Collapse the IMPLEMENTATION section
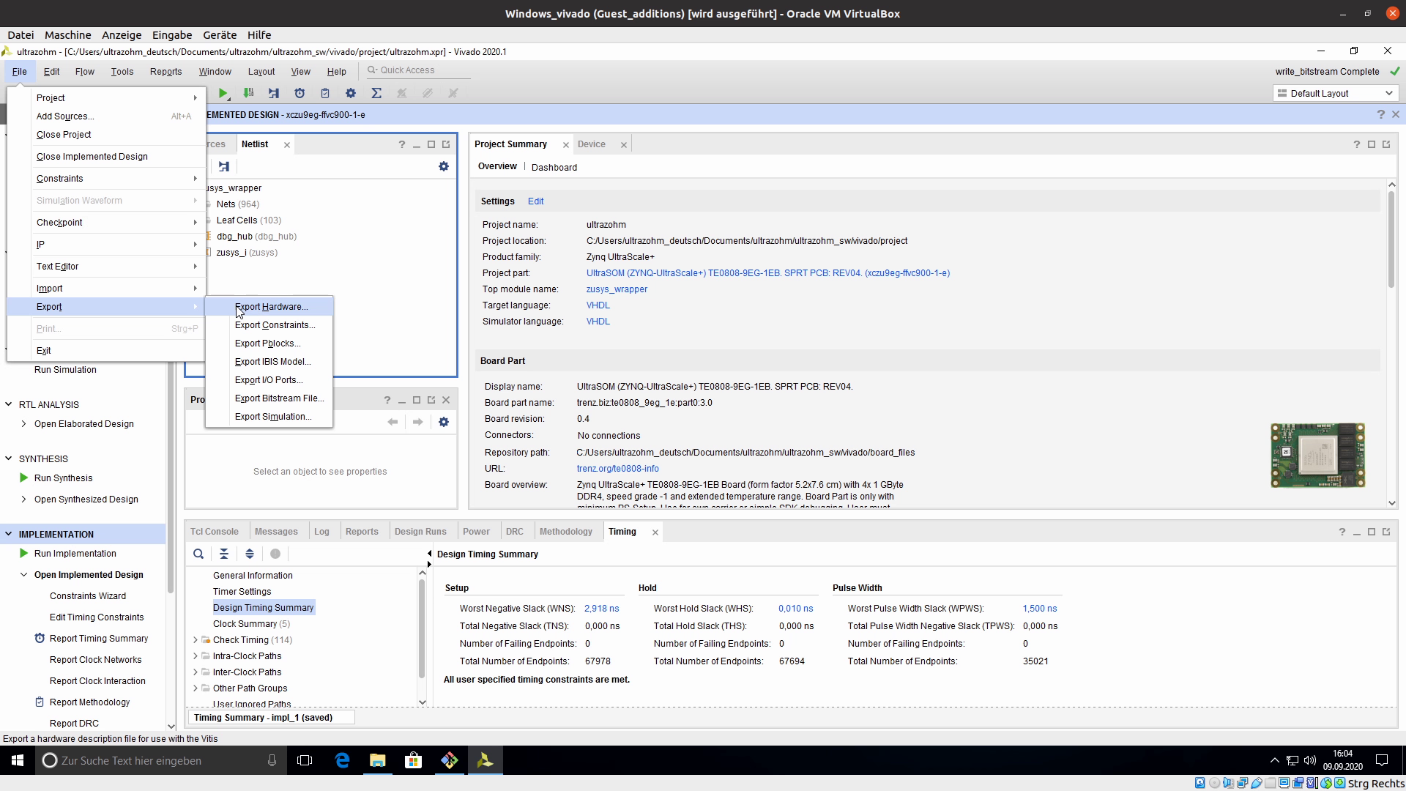 click(x=9, y=534)
